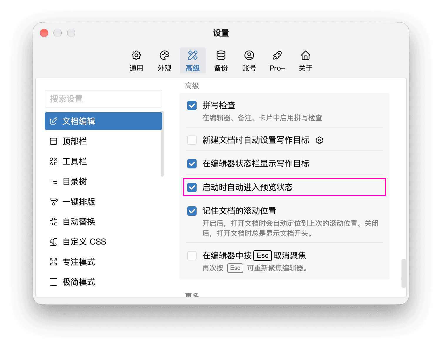The height and width of the screenshot is (348, 442).
Task: Uncheck 记住文档的滚动位置 checkbox
Action: (192, 211)
